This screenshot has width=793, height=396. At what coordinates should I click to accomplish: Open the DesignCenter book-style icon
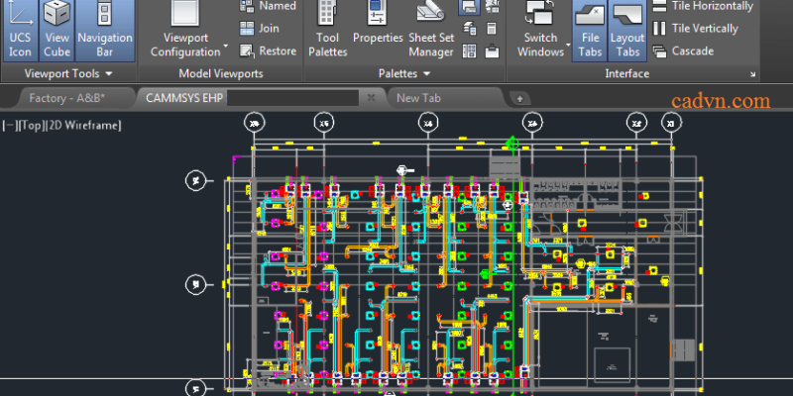(x=469, y=50)
